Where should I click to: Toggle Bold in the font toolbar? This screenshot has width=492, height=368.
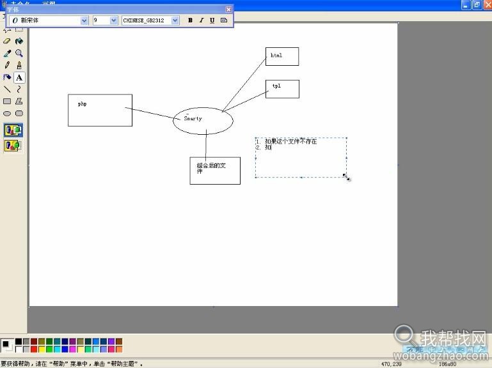coord(190,20)
